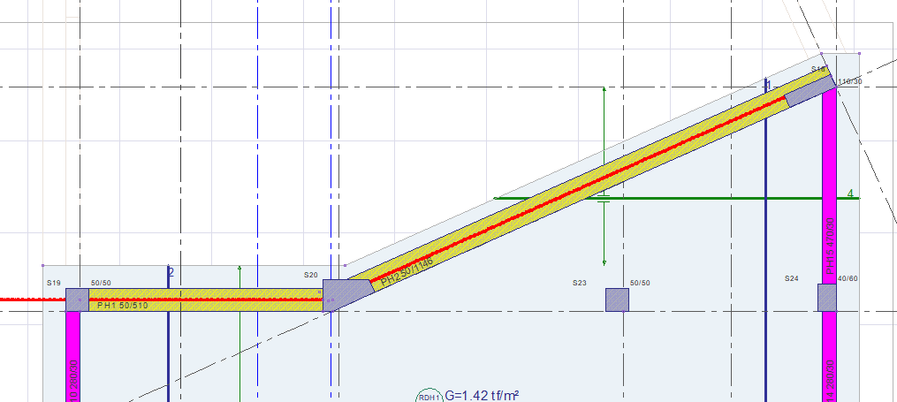Click the 40/60 label near S24
The width and height of the screenshot is (897, 402).
coord(848,278)
